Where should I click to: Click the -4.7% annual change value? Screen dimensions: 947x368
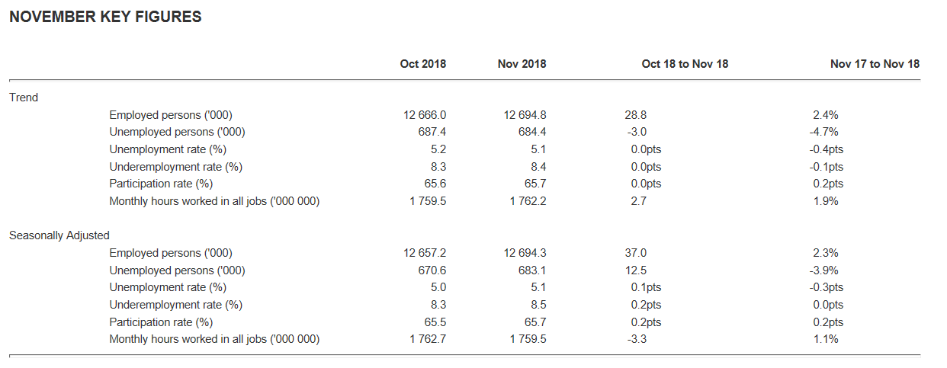coord(826,132)
